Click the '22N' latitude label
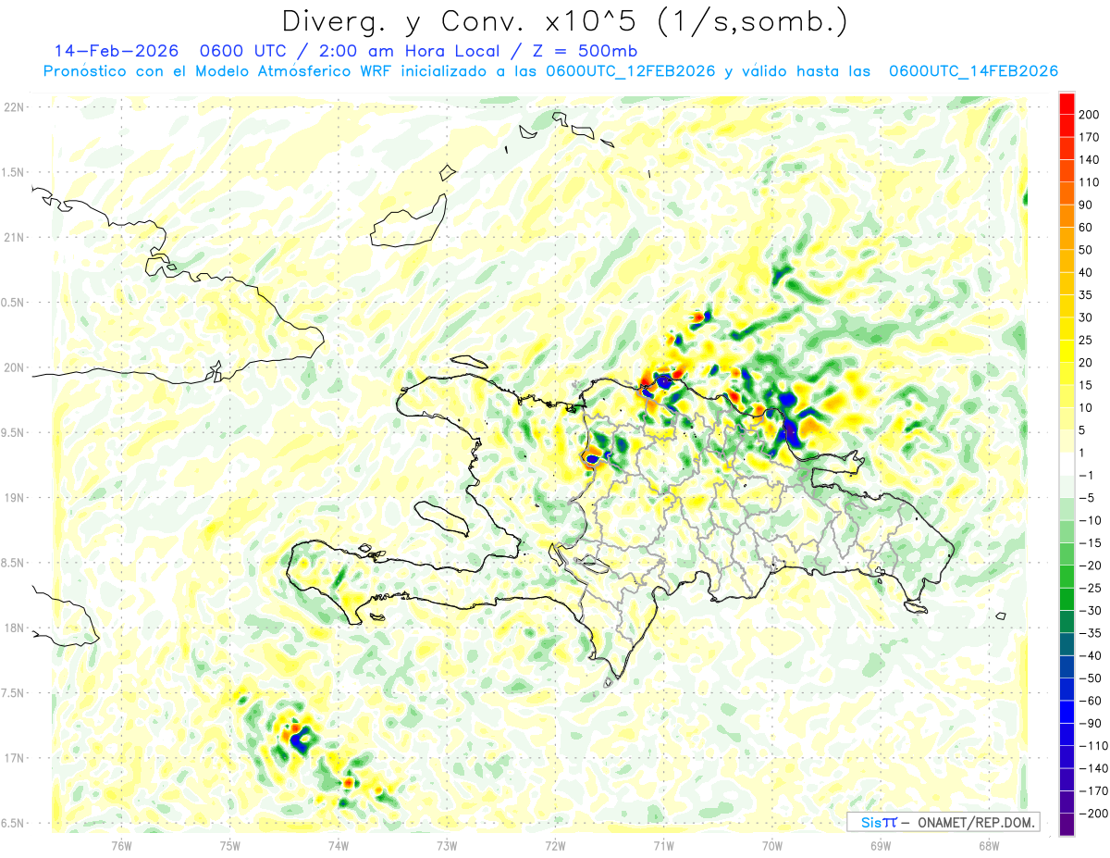 click(x=14, y=107)
